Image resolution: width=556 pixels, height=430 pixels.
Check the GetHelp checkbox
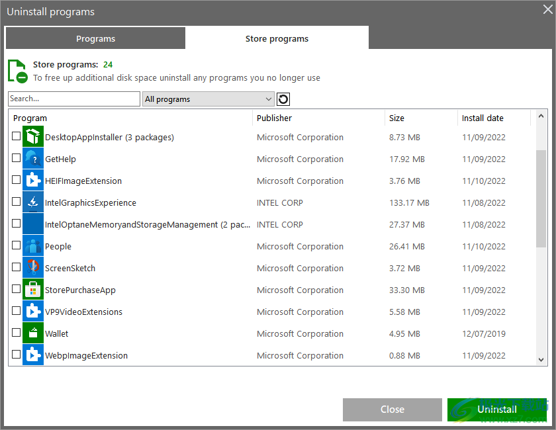coord(16,157)
